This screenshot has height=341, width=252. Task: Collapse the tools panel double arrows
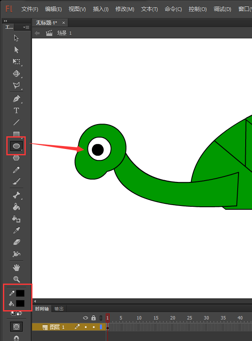click(5, 21)
